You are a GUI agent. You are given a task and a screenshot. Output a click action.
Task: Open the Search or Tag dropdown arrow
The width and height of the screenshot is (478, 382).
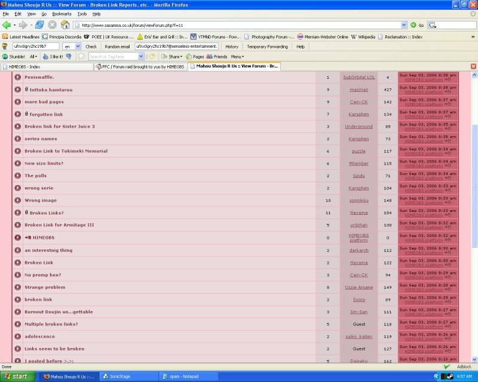141,56
